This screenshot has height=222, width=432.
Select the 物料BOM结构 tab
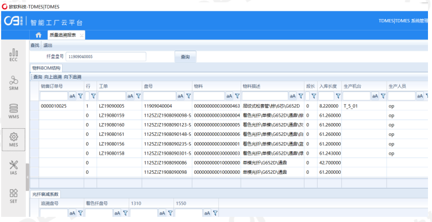point(47,68)
